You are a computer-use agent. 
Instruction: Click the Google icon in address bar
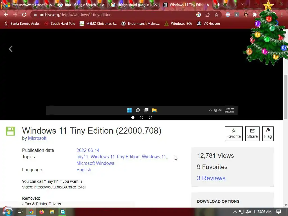coord(199,15)
